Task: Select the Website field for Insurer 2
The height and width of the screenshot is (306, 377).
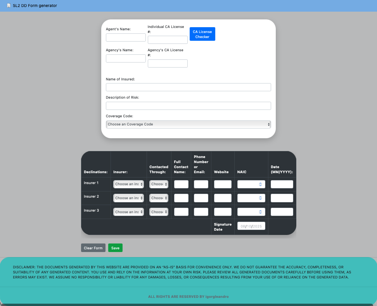Action: 222,198
